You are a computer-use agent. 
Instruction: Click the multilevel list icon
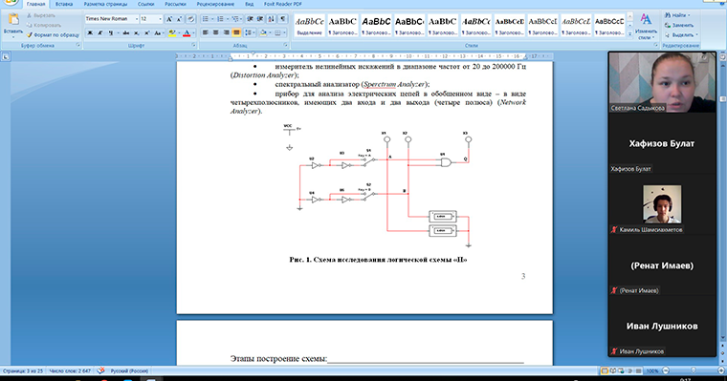point(235,19)
